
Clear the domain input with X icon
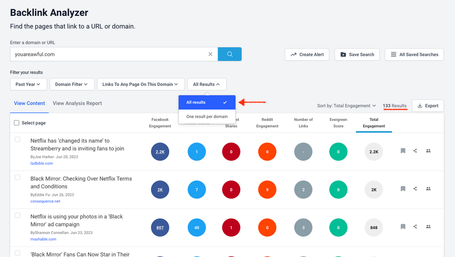211,55
